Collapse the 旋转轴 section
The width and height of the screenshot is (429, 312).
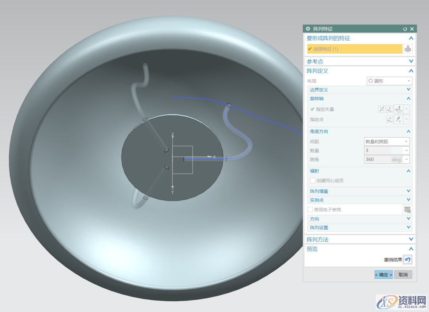pos(408,98)
